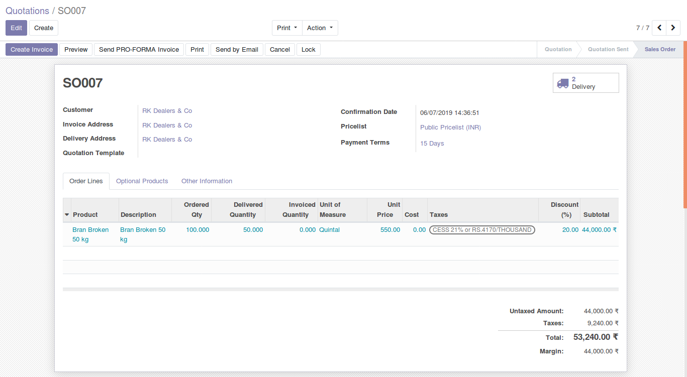Switch to the Optional Products tab
The width and height of the screenshot is (687, 377).
[142, 181]
